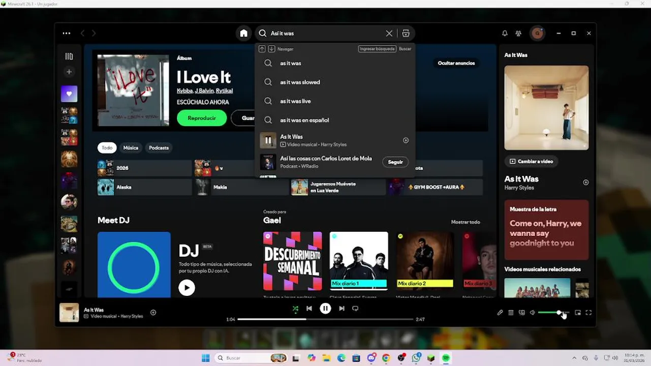Open GYM BOOST +AURA playlist tile
This screenshot has width=651, height=366.
click(x=436, y=187)
